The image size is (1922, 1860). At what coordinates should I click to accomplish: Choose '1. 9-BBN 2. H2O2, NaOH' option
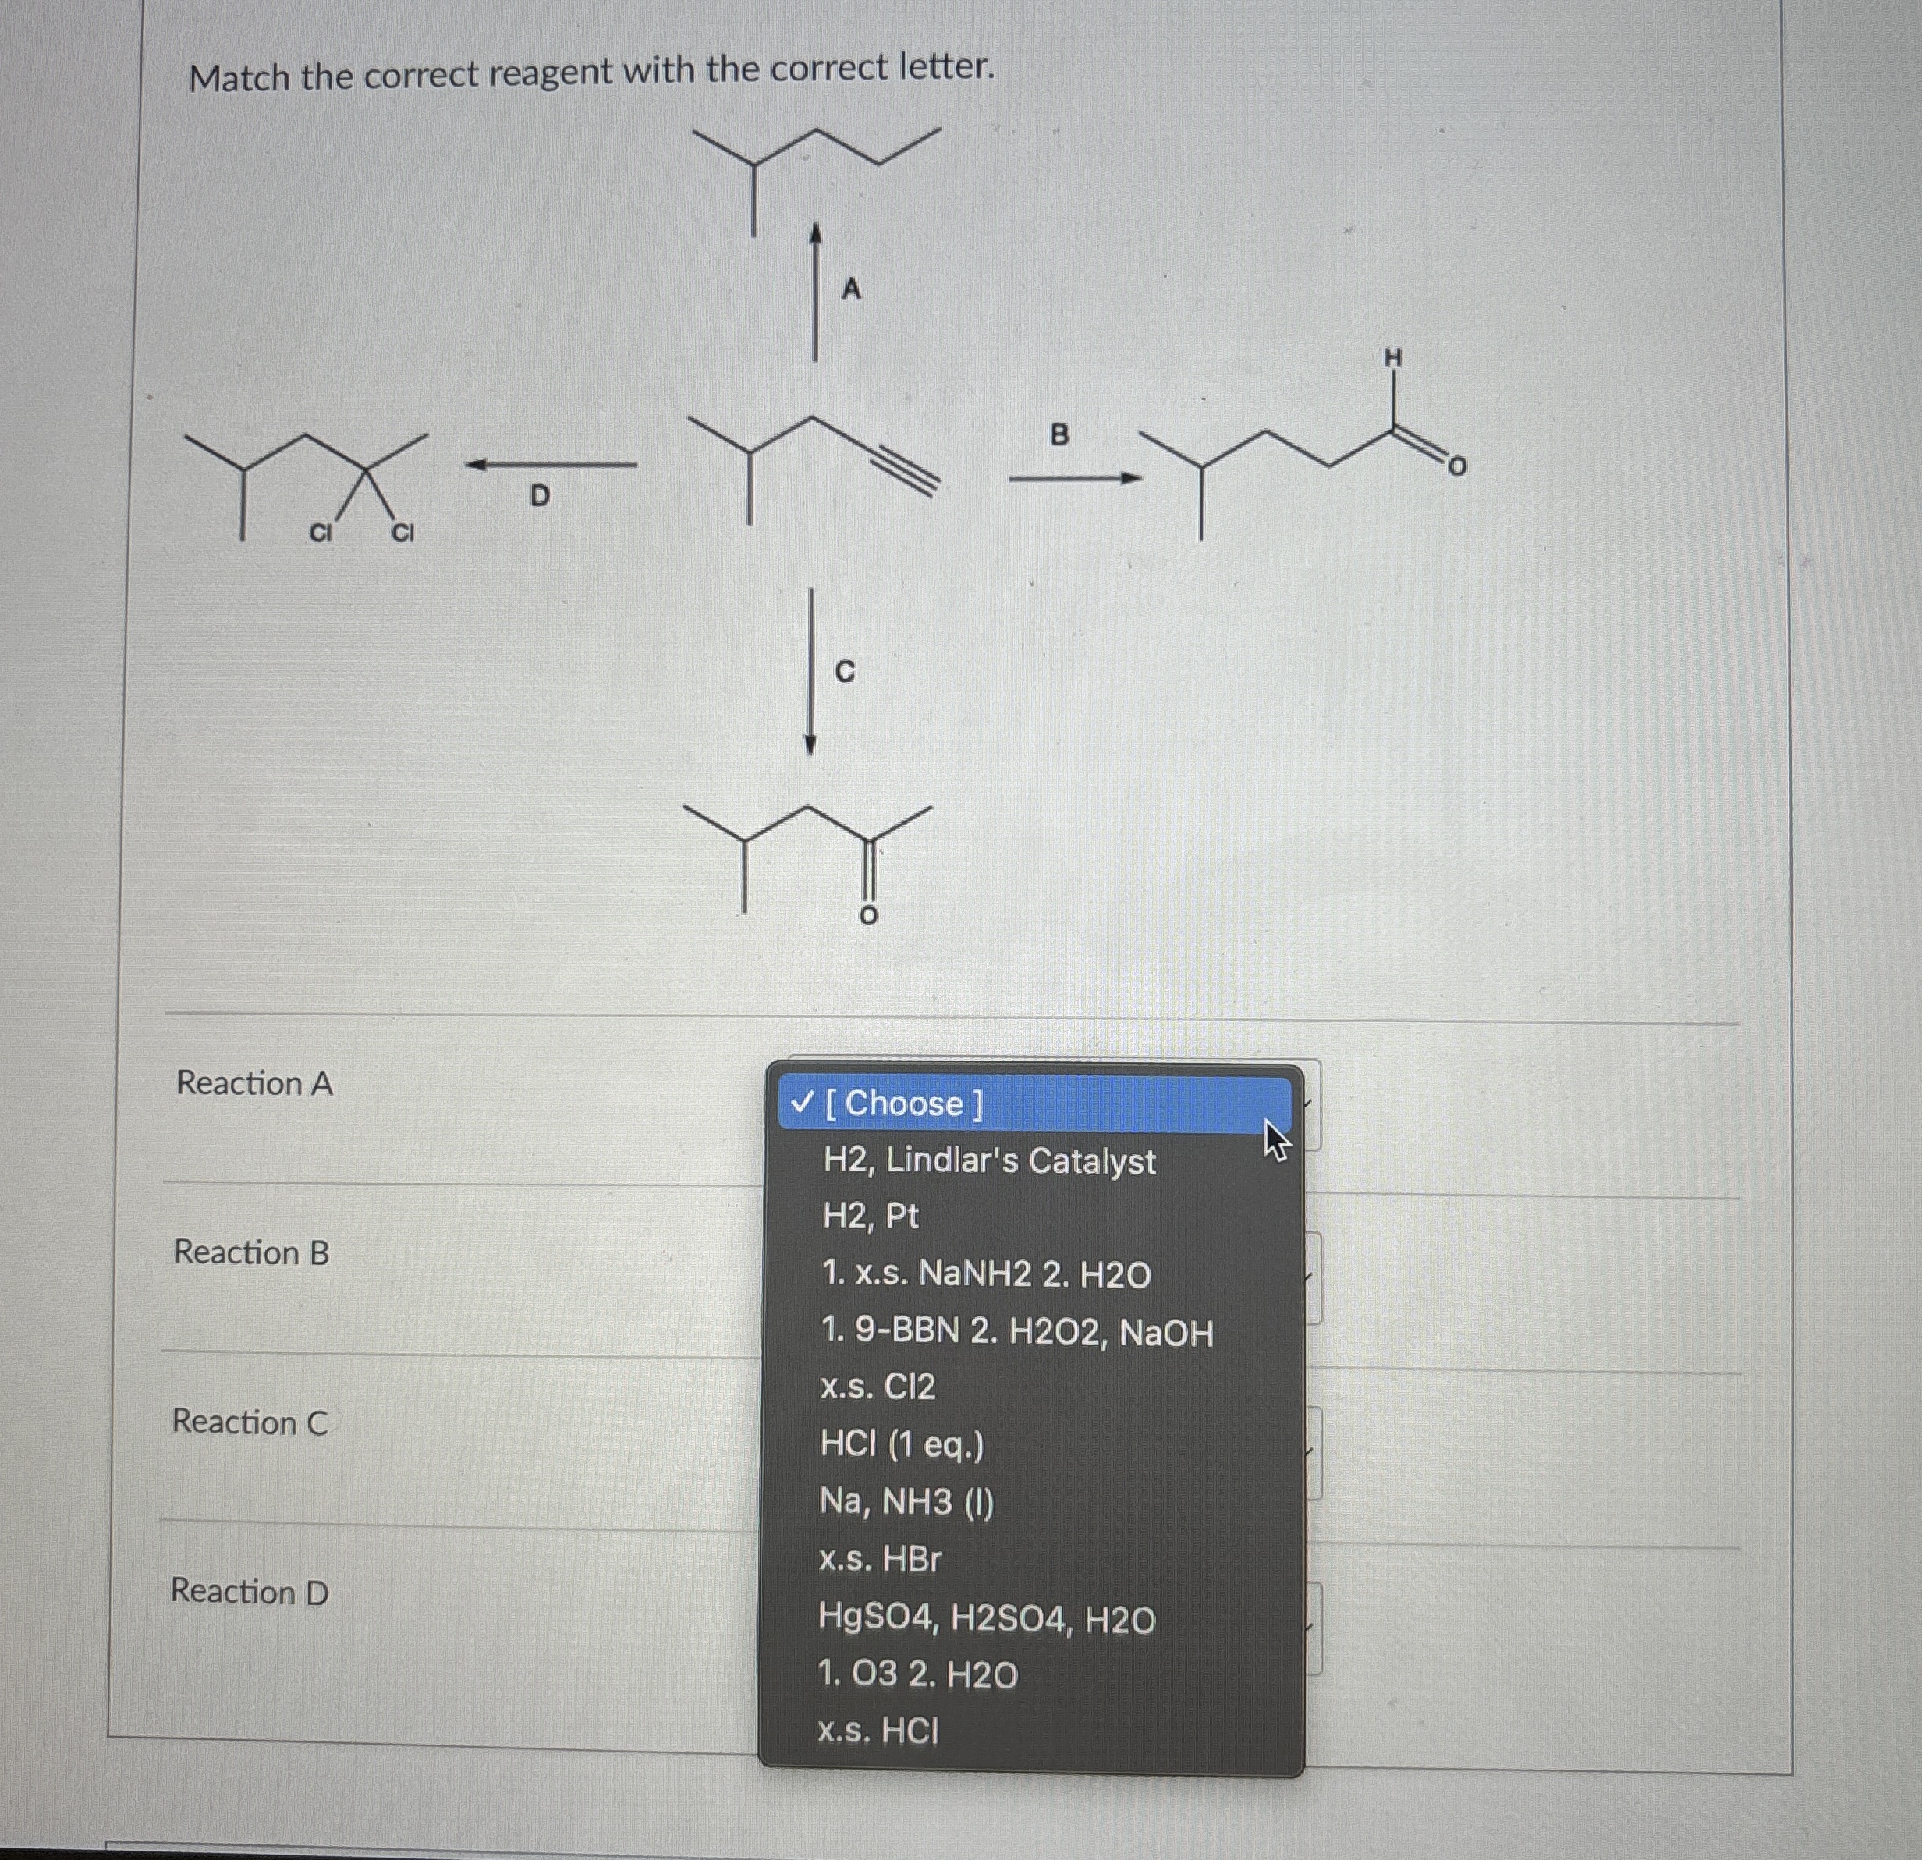coord(1017,1331)
